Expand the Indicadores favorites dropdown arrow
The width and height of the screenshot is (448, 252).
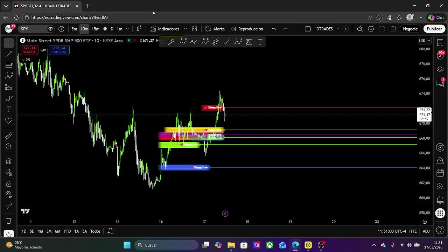coord(185,29)
